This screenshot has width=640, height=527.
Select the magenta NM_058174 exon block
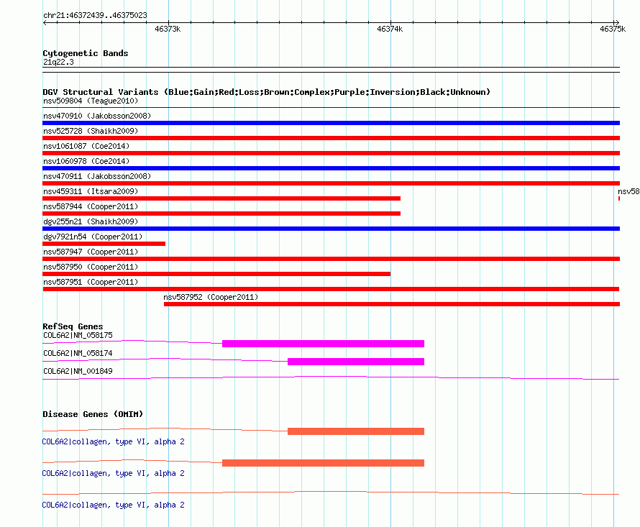(x=356, y=362)
